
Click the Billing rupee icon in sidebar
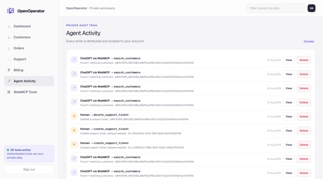[9, 70]
